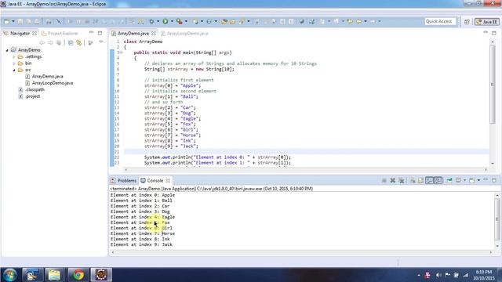The image size is (502, 282).
Task: Open the External Tools dropdown arrow
Action: tap(186, 21)
